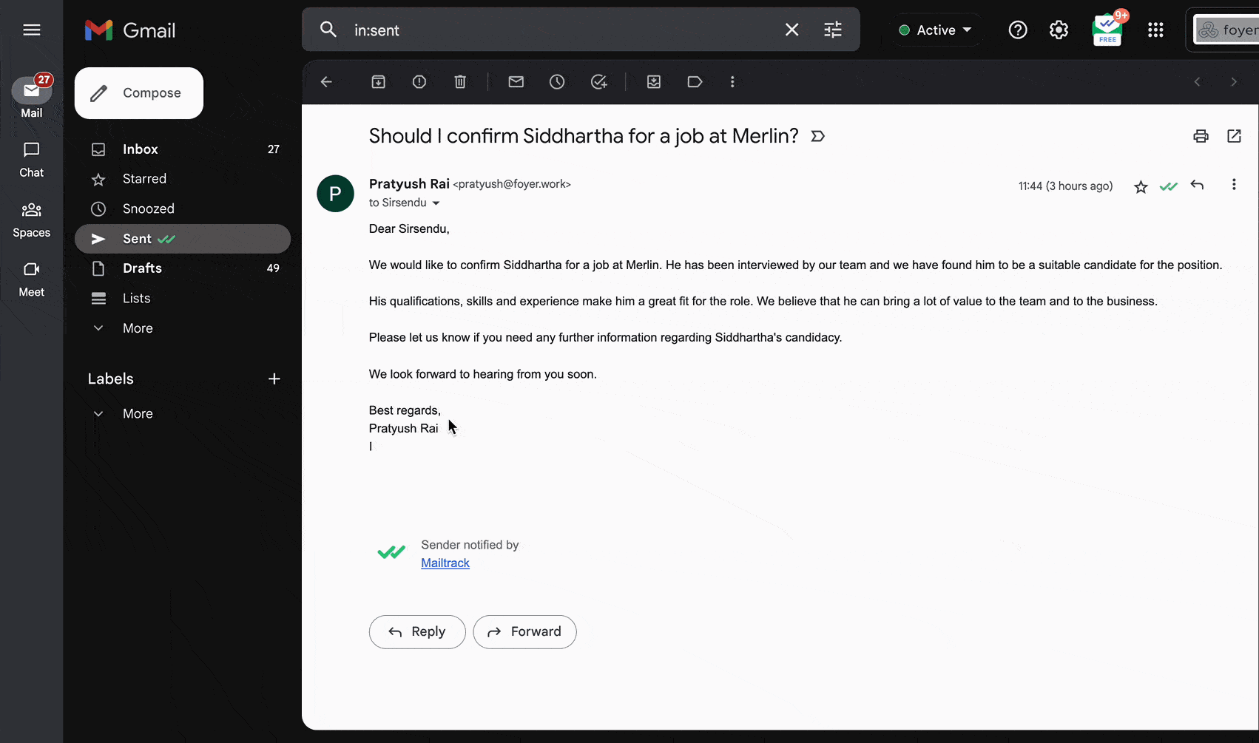Create a new label with plus icon
The width and height of the screenshot is (1259, 743).
coord(274,379)
